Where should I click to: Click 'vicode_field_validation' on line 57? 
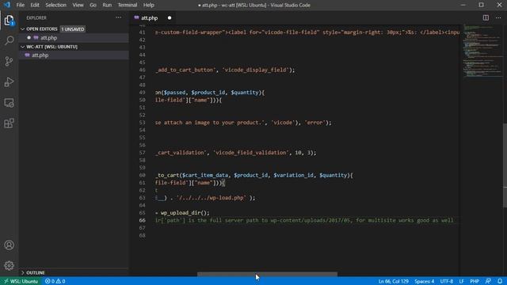point(251,153)
